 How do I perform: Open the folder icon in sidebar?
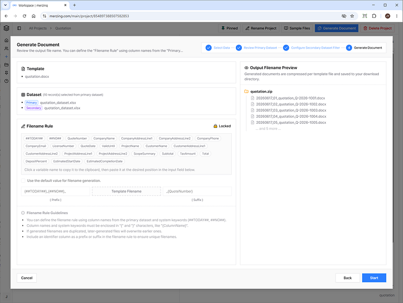[x=7, y=65]
